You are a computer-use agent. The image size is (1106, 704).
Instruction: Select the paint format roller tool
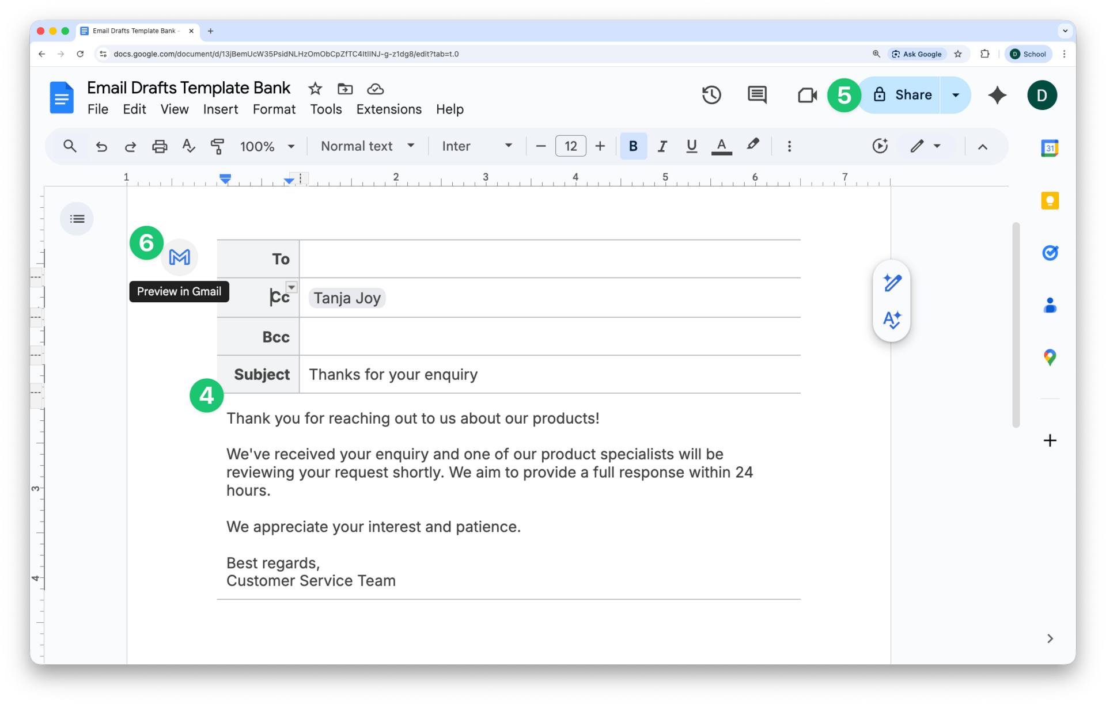click(x=217, y=146)
